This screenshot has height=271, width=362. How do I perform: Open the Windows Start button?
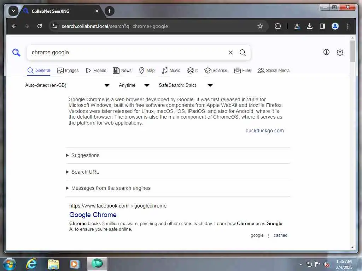(x=10, y=264)
